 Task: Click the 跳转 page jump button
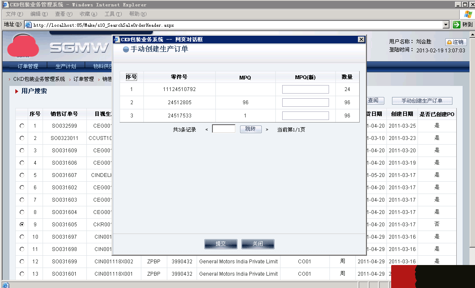(251, 129)
